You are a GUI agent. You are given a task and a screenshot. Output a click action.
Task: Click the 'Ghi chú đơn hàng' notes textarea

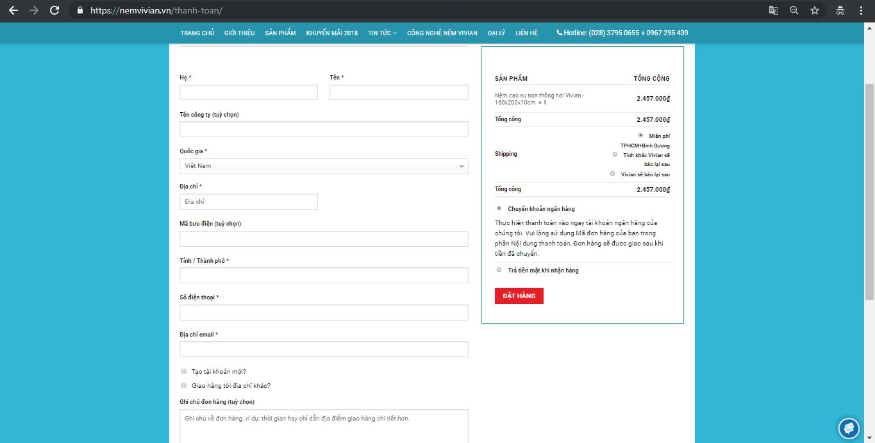coord(324,426)
